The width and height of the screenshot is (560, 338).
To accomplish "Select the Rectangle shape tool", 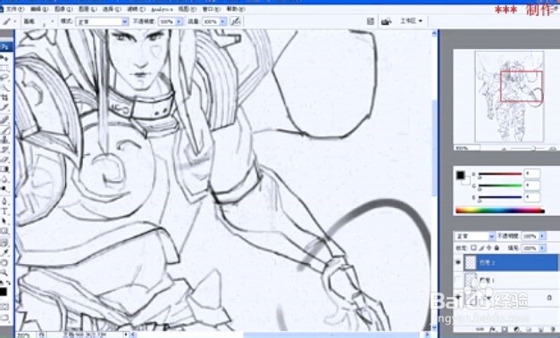I will [x=5, y=231].
